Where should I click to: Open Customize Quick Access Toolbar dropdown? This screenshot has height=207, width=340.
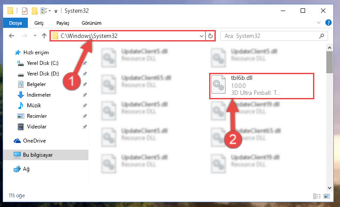(x=56, y=11)
